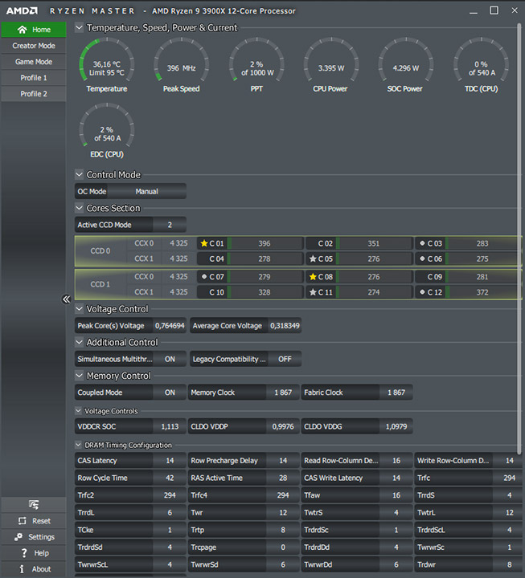Screen dimensions: 525x578
Task: Click the Temperature gauge
Action: click(107, 65)
